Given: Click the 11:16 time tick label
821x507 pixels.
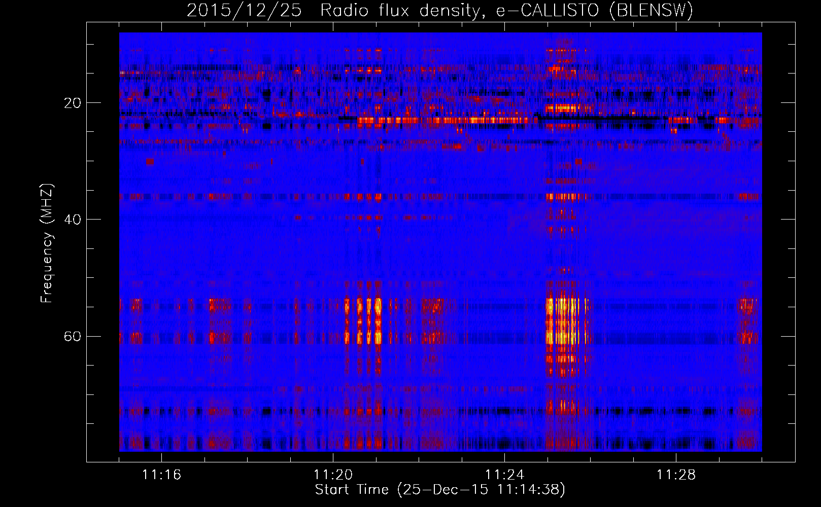Looking at the screenshot, I should point(161,475).
